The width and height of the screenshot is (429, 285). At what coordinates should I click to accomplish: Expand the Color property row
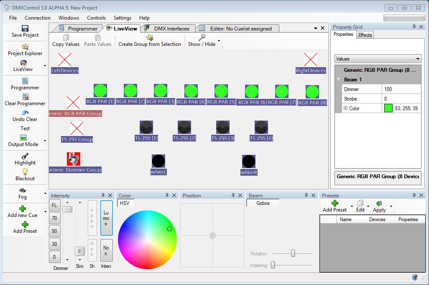[345, 108]
